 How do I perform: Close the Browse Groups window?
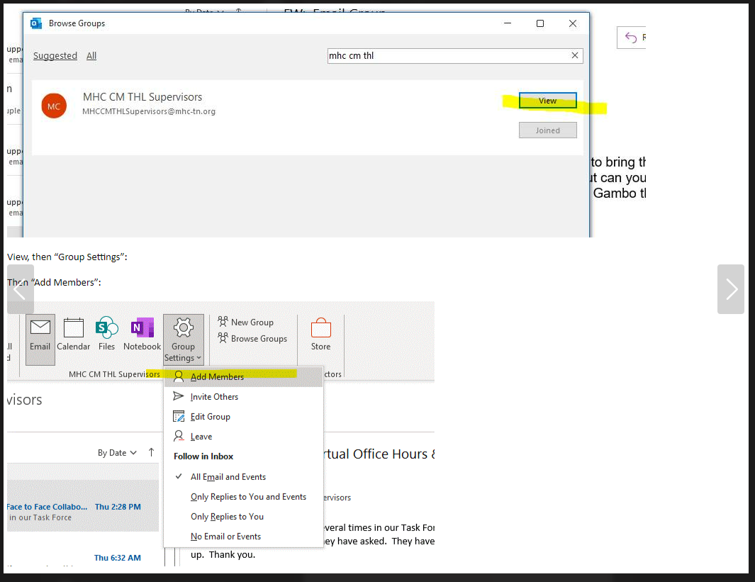[x=573, y=23]
